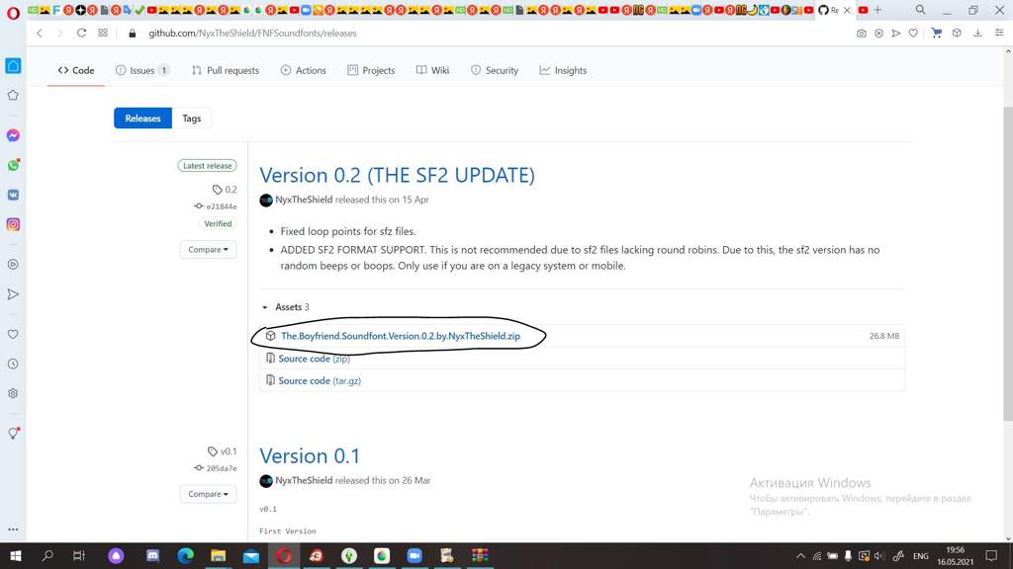
Task: Reload the GitHub releases page
Action: [x=81, y=33]
